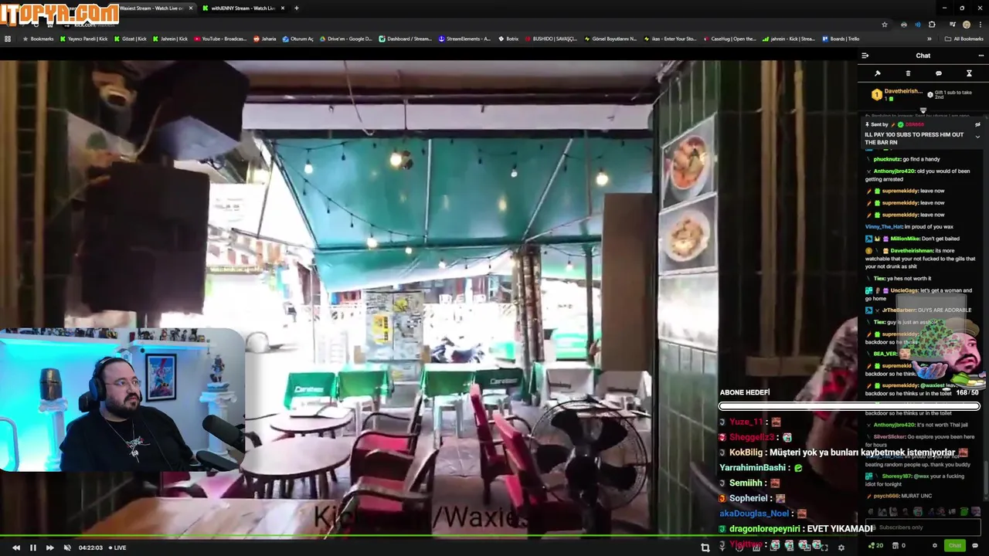Click the Chrome audio playing indicator icon
Viewport: 989px width, 556px height.
(x=918, y=25)
